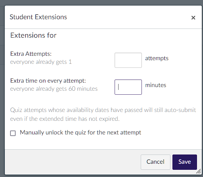Click the dialog resize grip handle
Image resolution: width=203 pixels, height=177 pixels.
tap(199, 171)
